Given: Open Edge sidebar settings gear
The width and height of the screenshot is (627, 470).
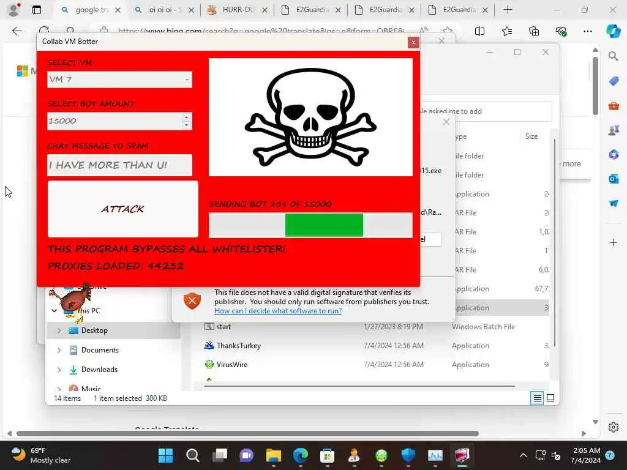Looking at the screenshot, I should point(614,427).
